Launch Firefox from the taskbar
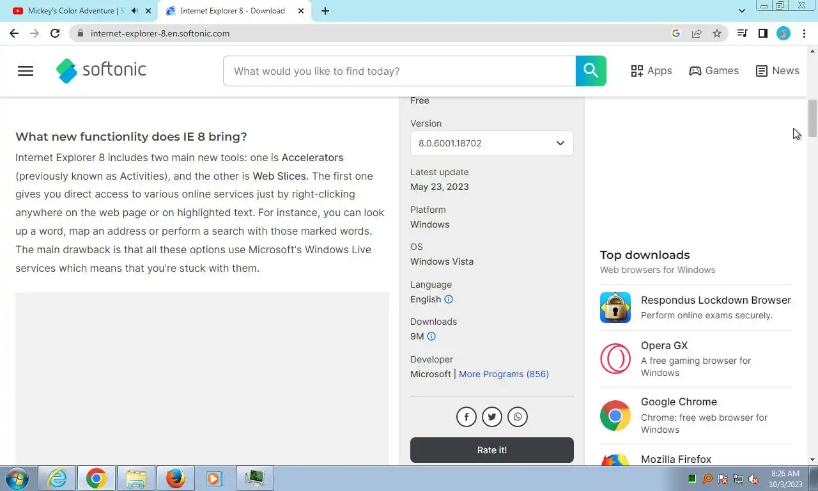 176,478
